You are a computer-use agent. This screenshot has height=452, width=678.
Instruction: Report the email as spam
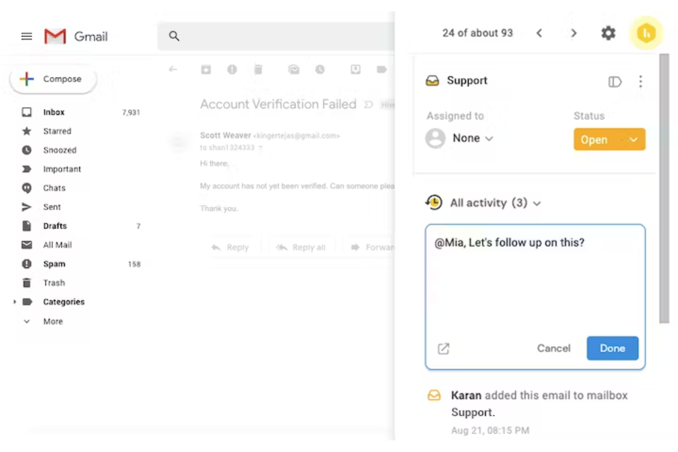point(232,69)
